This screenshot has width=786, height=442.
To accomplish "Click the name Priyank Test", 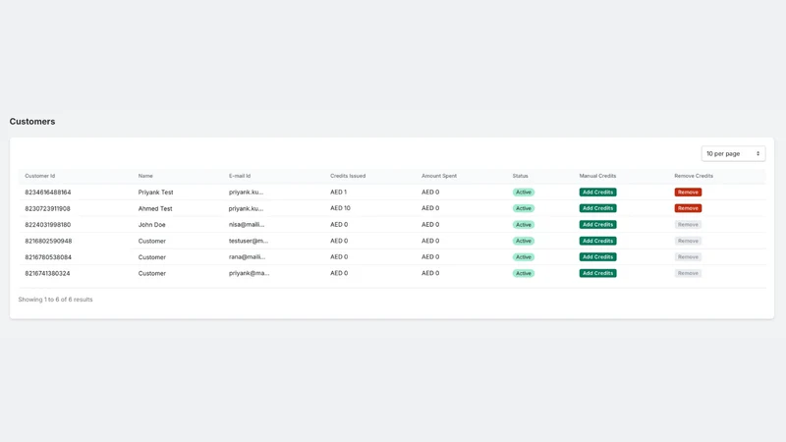I will coord(155,192).
